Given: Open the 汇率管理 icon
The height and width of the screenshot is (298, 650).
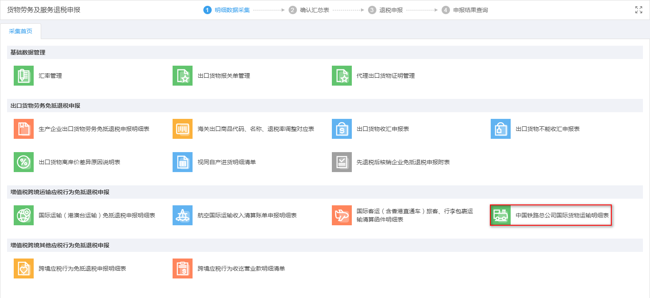Looking at the screenshot, I should (x=24, y=76).
